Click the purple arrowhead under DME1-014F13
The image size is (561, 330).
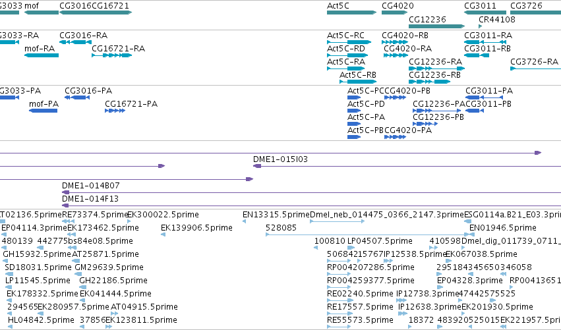65,206
